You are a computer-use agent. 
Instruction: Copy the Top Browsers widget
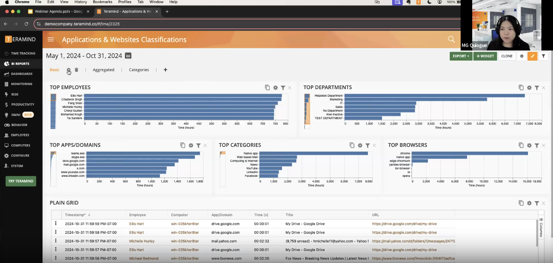[521, 145]
